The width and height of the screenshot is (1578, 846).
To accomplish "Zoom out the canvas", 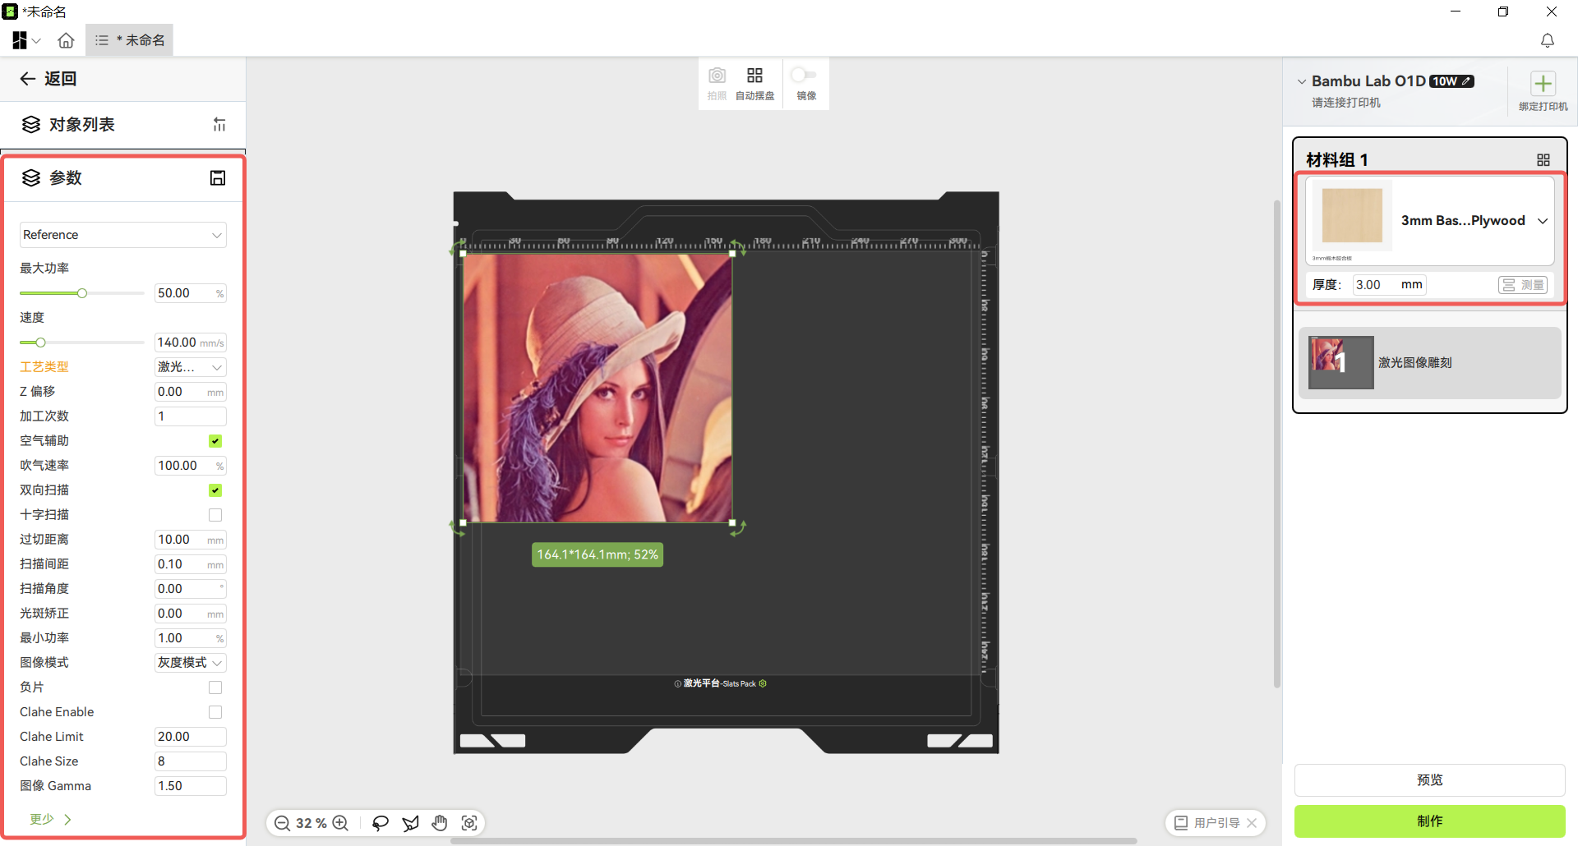I will [x=282, y=823].
